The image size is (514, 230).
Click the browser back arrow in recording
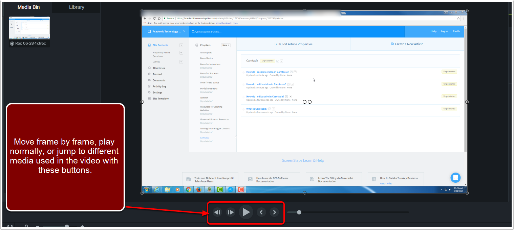point(145,19)
